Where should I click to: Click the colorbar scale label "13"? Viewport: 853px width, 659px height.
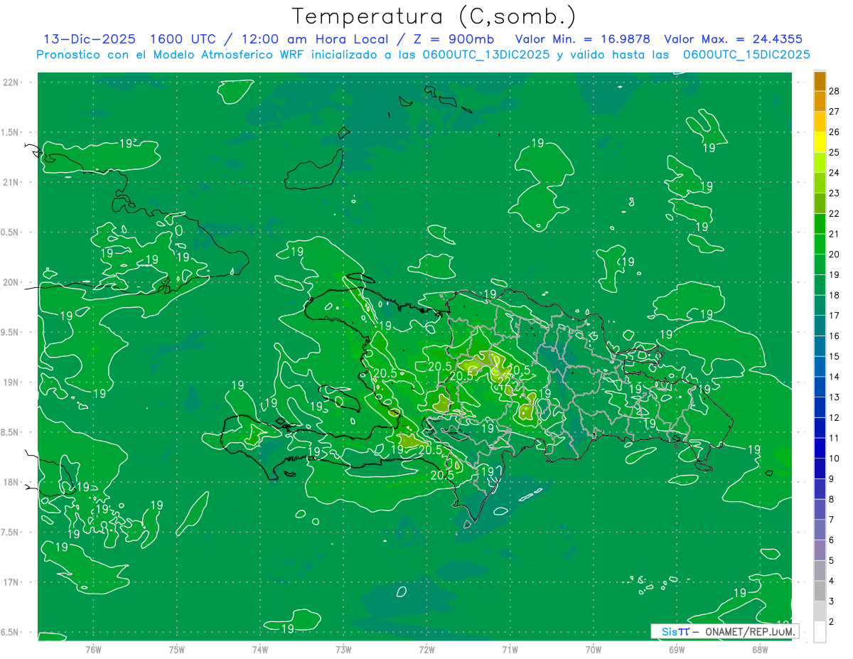point(835,397)
